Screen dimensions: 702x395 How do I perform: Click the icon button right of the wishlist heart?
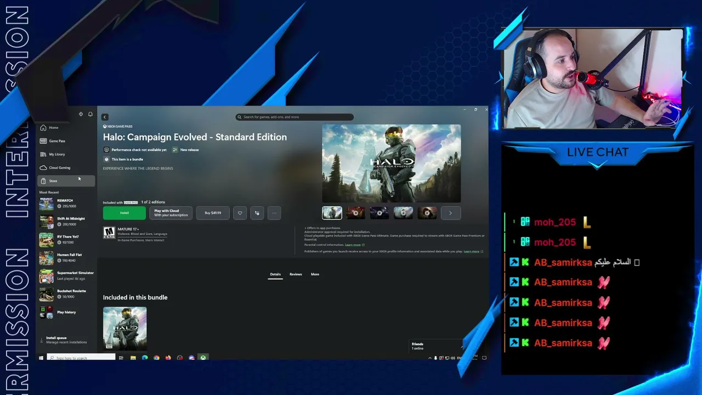click(257, 213)
